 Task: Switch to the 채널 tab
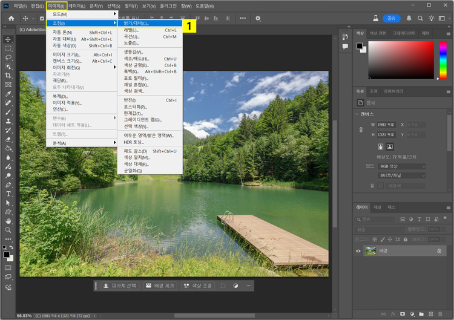[x=377, y=207]
